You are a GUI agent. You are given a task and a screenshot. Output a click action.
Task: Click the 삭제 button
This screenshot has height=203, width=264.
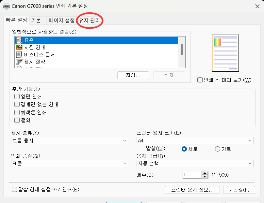(169, 75)
